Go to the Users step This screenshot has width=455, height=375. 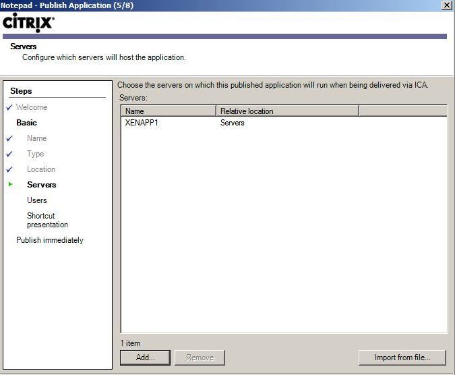tap(37, 200)
